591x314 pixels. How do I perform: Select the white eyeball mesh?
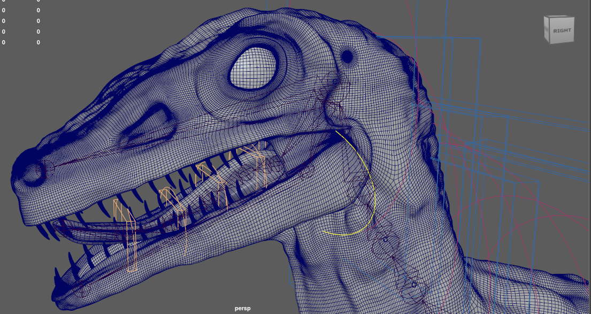tap(253, 68)
